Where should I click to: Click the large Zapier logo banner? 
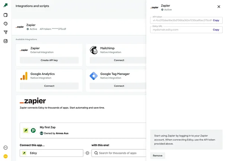pos(33,101)
